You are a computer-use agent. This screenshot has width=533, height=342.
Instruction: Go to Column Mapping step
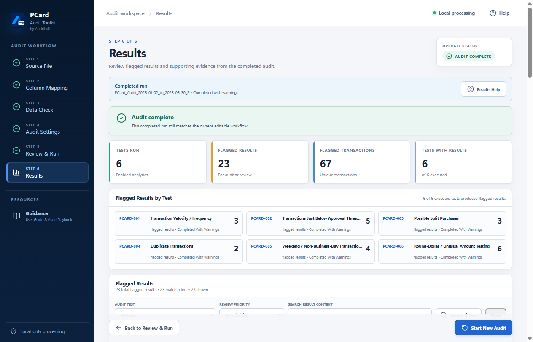(x=47, y=85)
